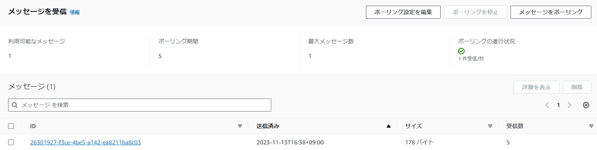Check the message 26301927 row checkbox
Viewport: 597px width, 150px height.
[x=11, y=142]
